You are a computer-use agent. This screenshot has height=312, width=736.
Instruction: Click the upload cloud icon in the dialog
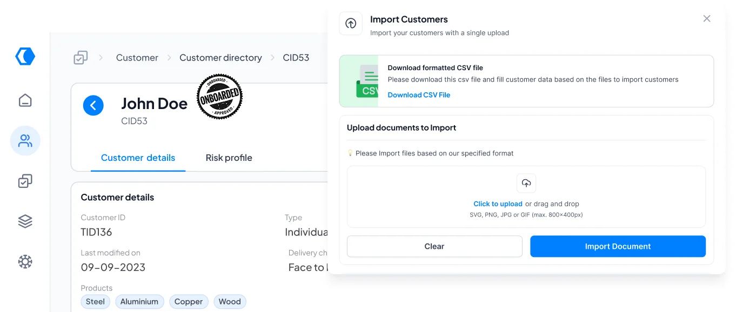click(526, 183)
